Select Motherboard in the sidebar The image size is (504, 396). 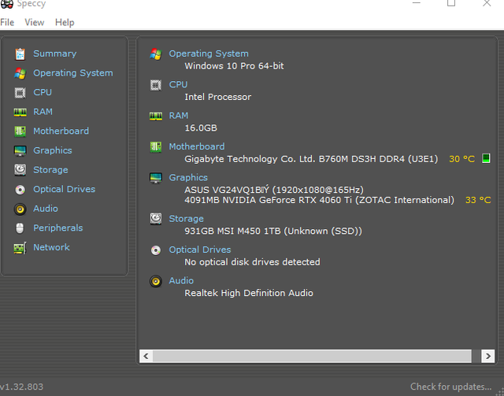(61, 131)
